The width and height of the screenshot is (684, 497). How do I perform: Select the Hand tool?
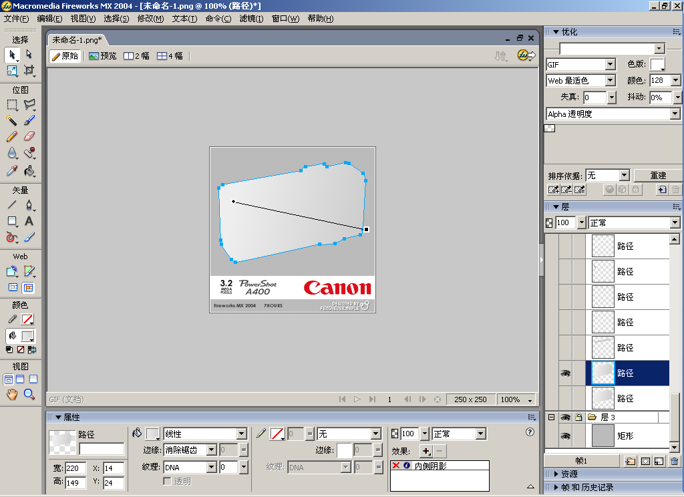click(x=12, y=394)
